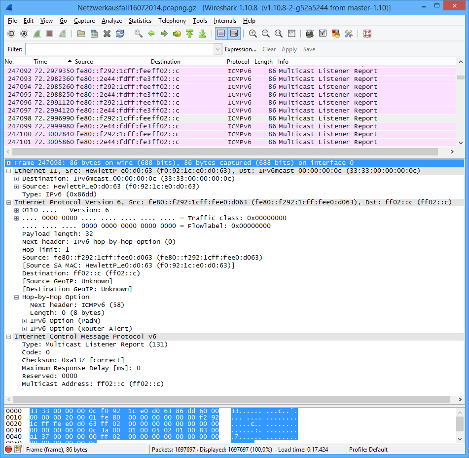Select packet 247101 in the list

pos(230,142)
